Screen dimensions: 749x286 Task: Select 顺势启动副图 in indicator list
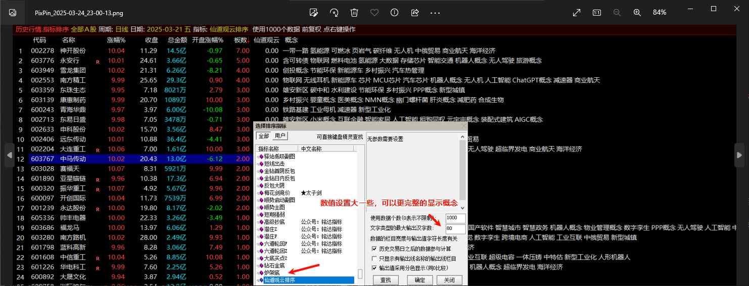click(x=279, y=200)
